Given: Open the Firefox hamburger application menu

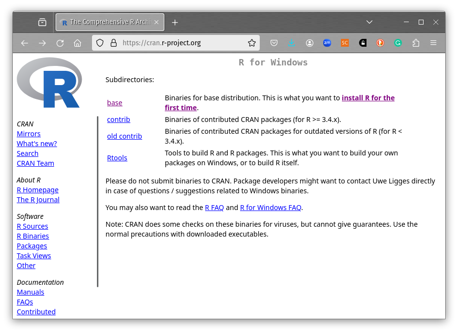Looking at the screenshot, I should 433,43.
